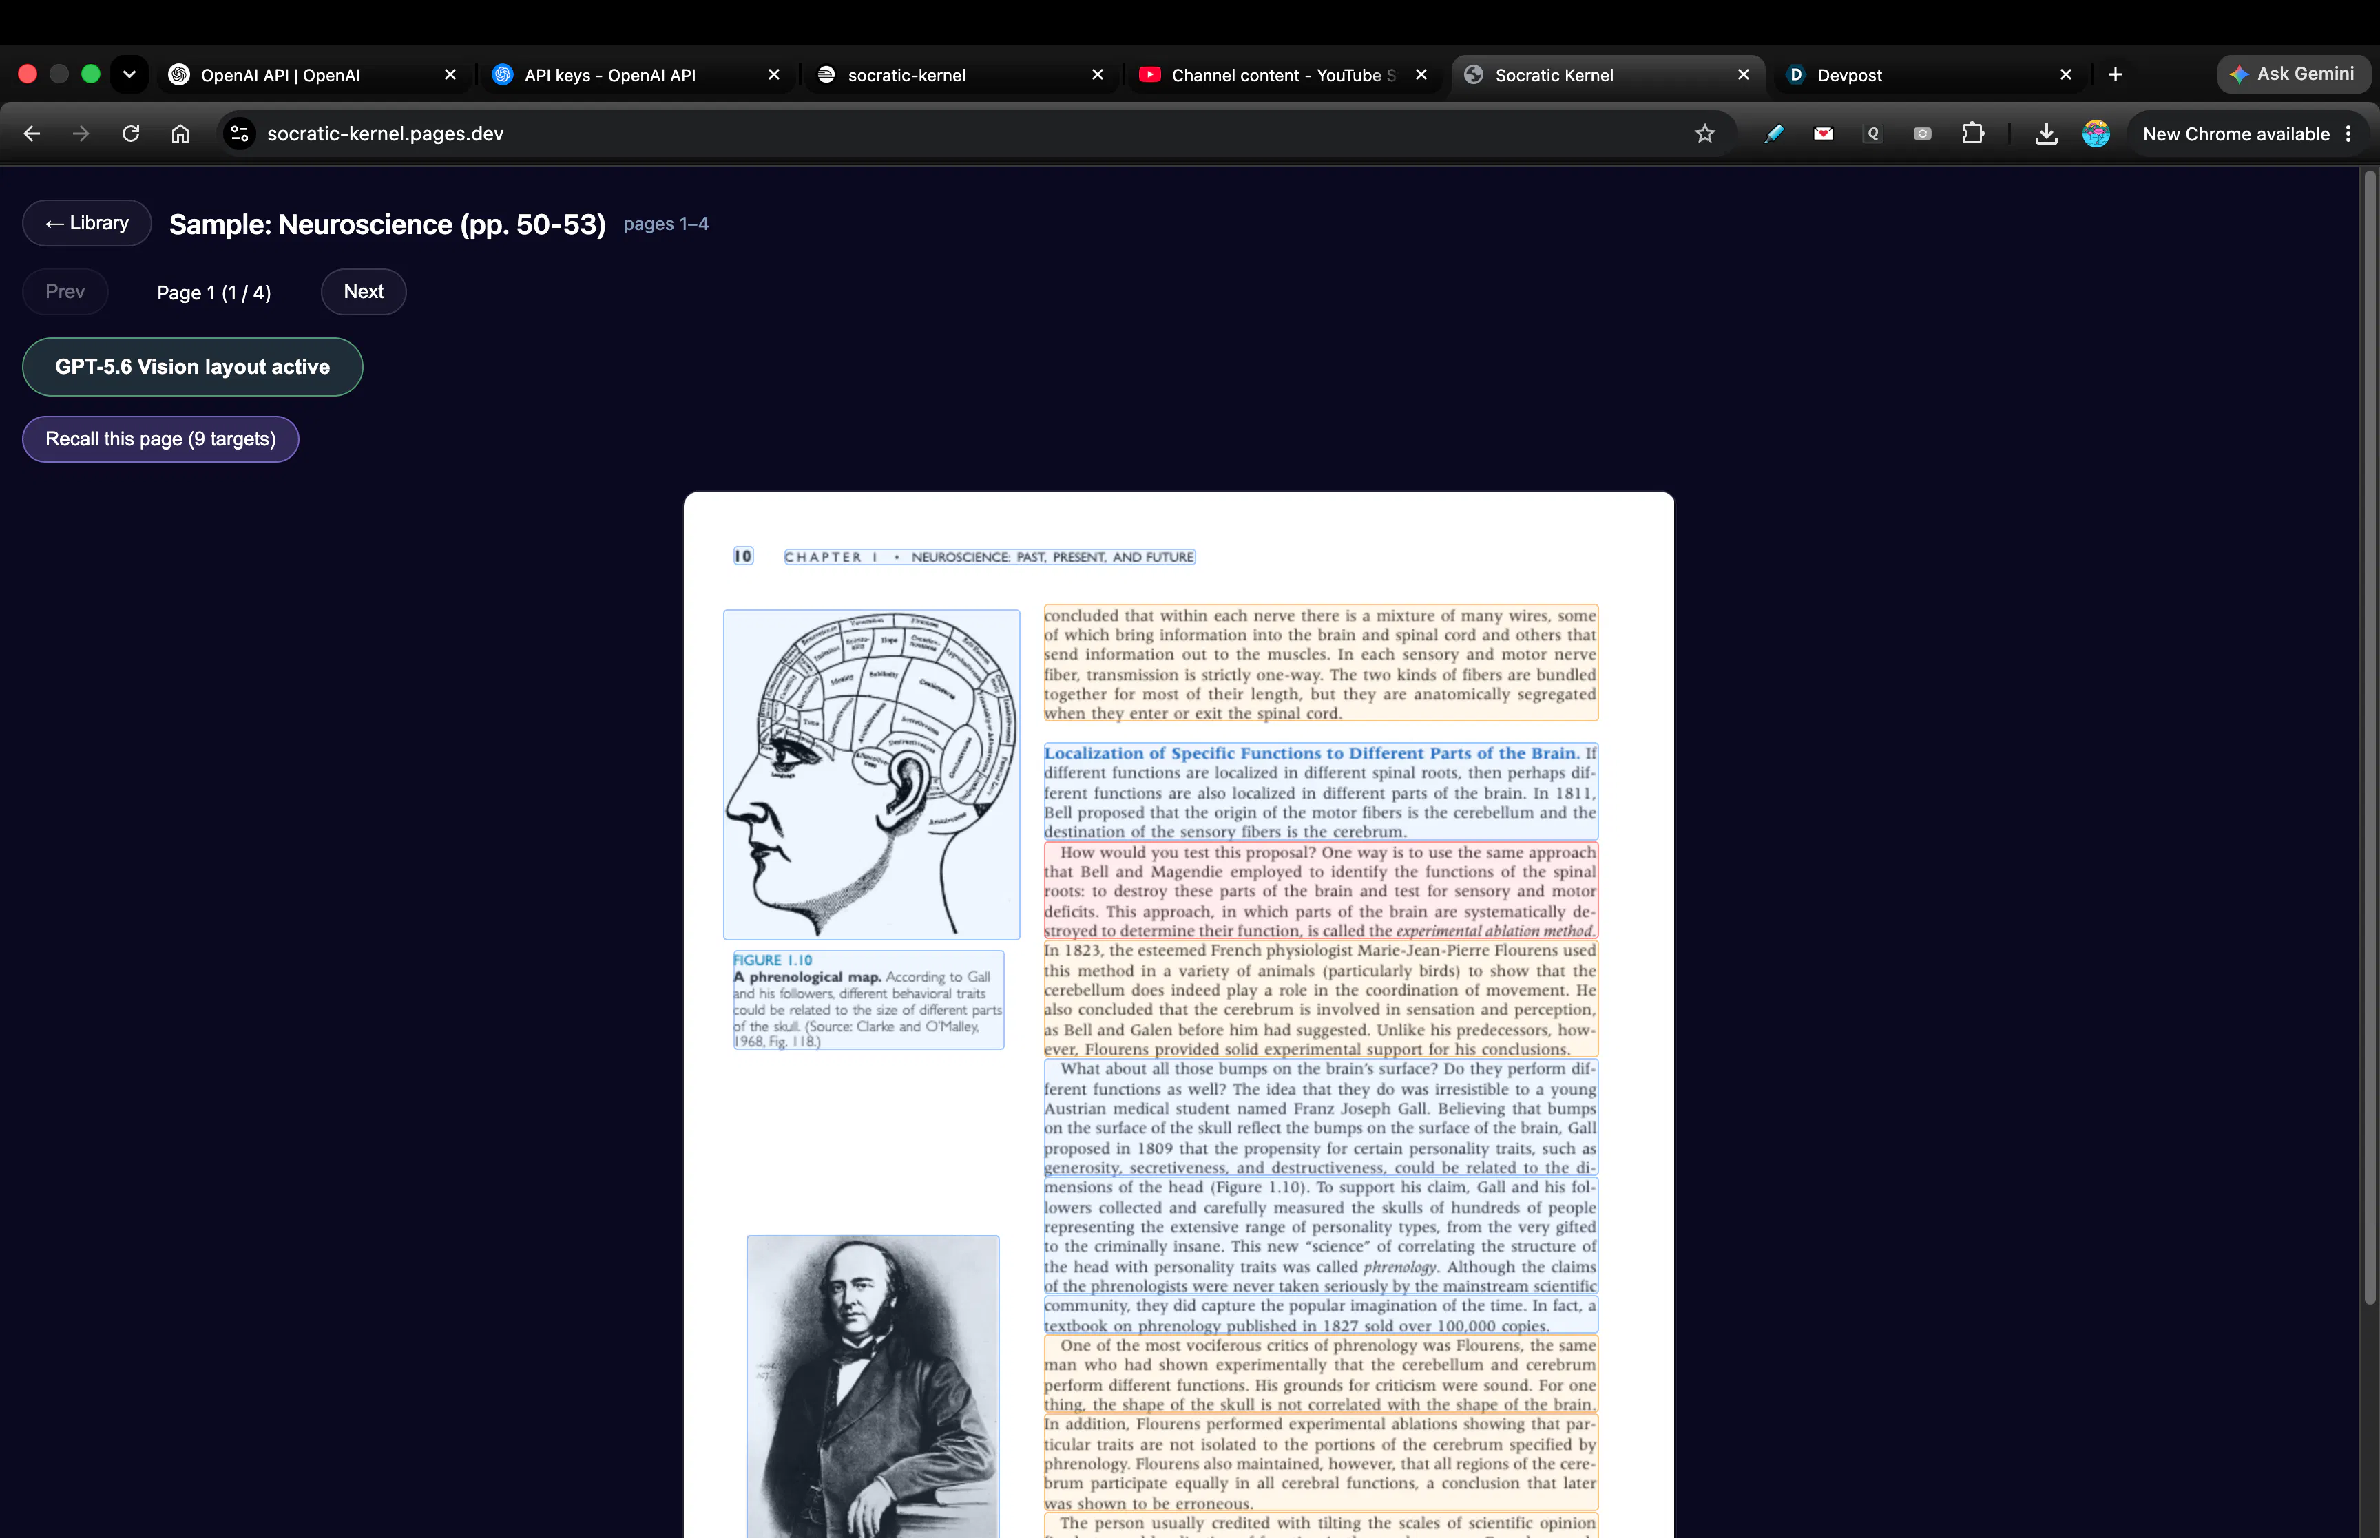Open Chrome three-dot menu

[x=2348, y=134]
